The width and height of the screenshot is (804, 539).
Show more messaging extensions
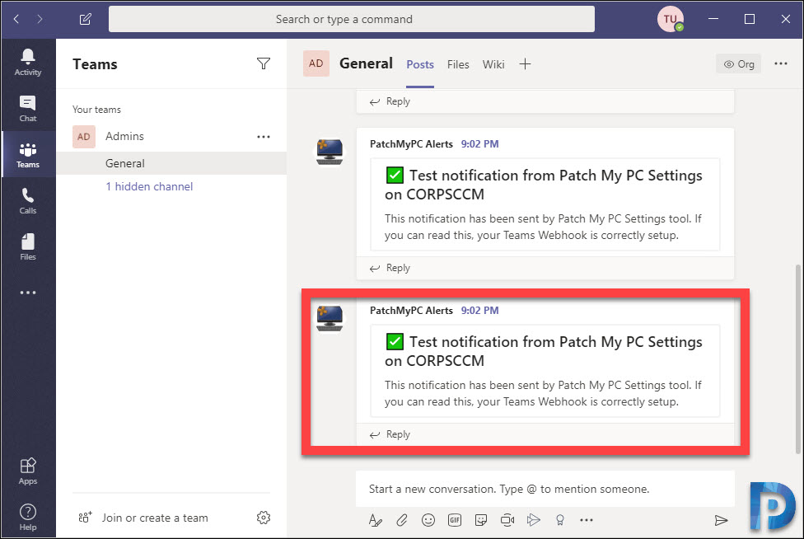(586, 520)
